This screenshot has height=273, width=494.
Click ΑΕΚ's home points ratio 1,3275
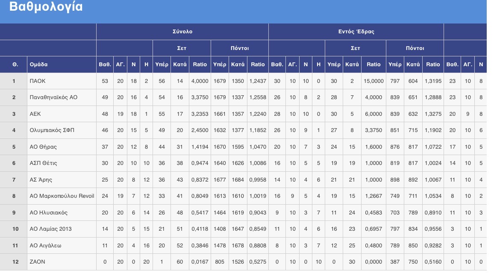coord(433,114)
